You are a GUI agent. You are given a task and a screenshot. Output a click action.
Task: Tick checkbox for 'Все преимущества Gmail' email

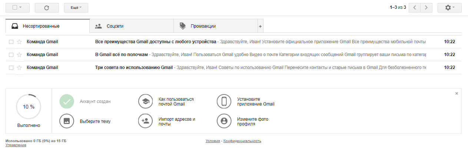click(x=11, y=42)
